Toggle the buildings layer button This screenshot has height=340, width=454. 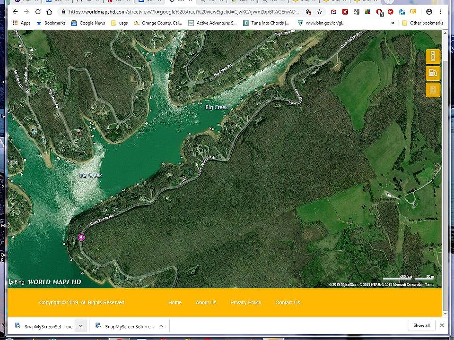pos(433,90)
